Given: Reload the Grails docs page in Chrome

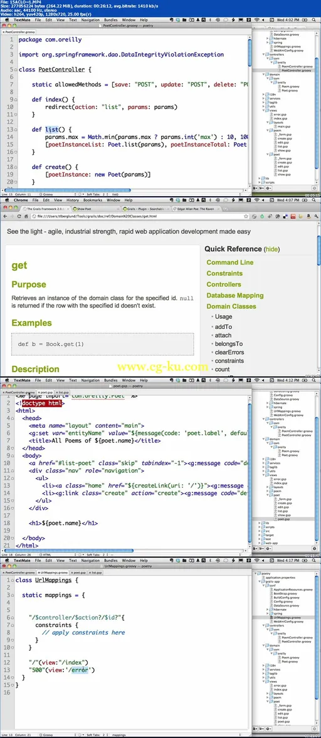Looking at the screenshot, I should point(20,216).
